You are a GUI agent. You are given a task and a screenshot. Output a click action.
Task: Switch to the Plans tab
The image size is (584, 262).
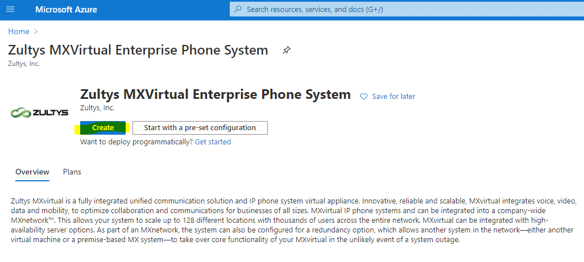coord(72,172)
